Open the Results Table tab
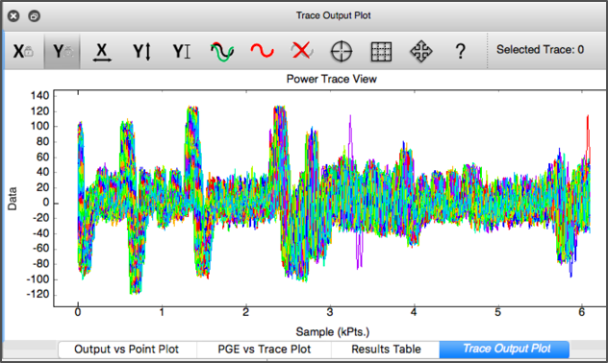Image resolution: width=608 pixels, height=363 pixels. click(x=386, y=349)
